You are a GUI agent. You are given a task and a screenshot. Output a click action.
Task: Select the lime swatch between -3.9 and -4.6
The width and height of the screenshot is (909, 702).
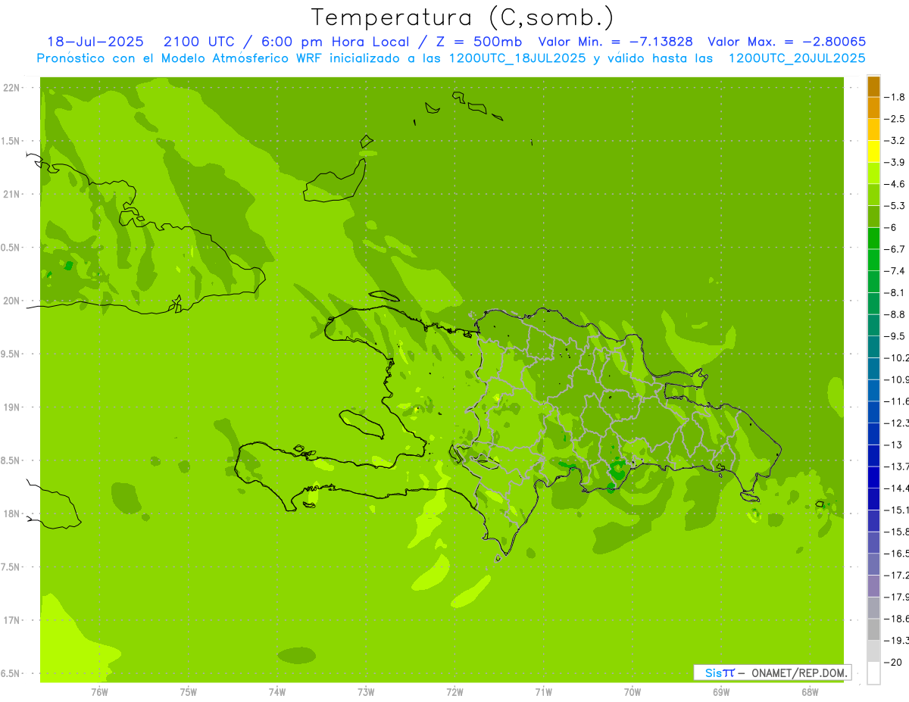(x=873, y=173)
